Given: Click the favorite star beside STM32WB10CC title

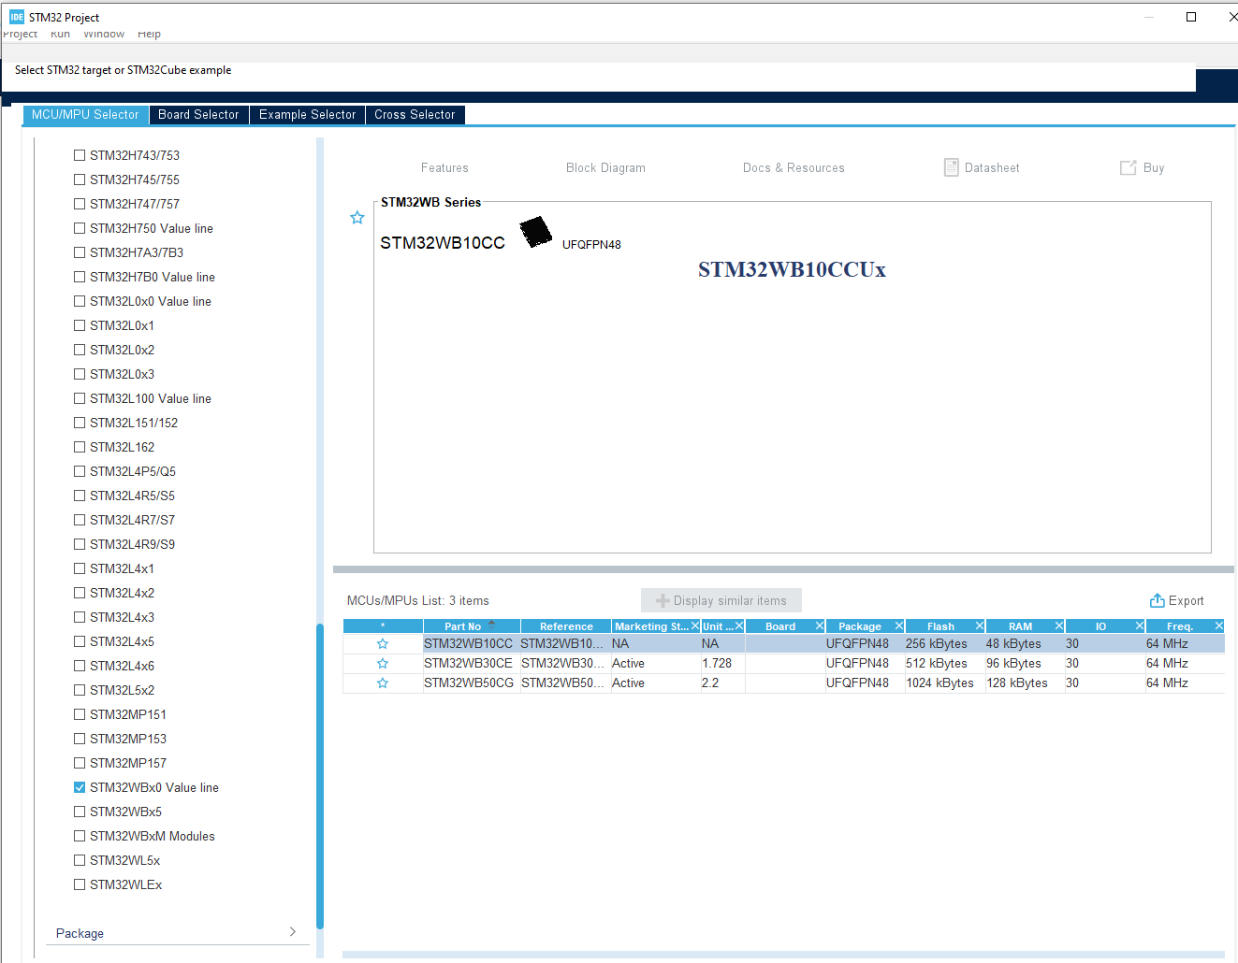Looking at the screenshot, I should (x=357, y=218).
